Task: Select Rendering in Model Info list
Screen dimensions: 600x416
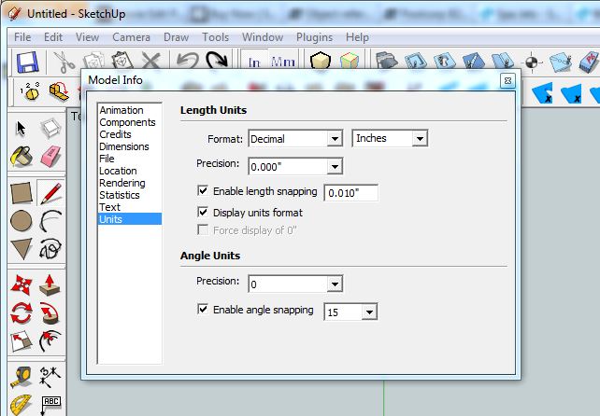Action: coord(121,183)
